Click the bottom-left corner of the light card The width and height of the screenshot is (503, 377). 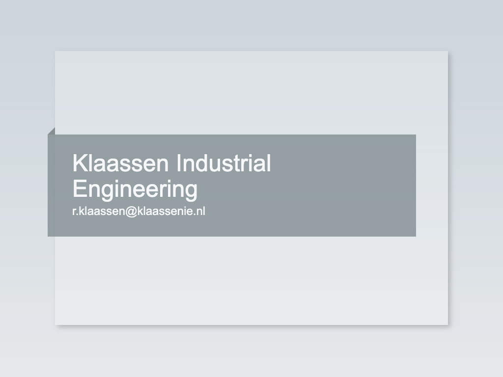tap(57, 322)
